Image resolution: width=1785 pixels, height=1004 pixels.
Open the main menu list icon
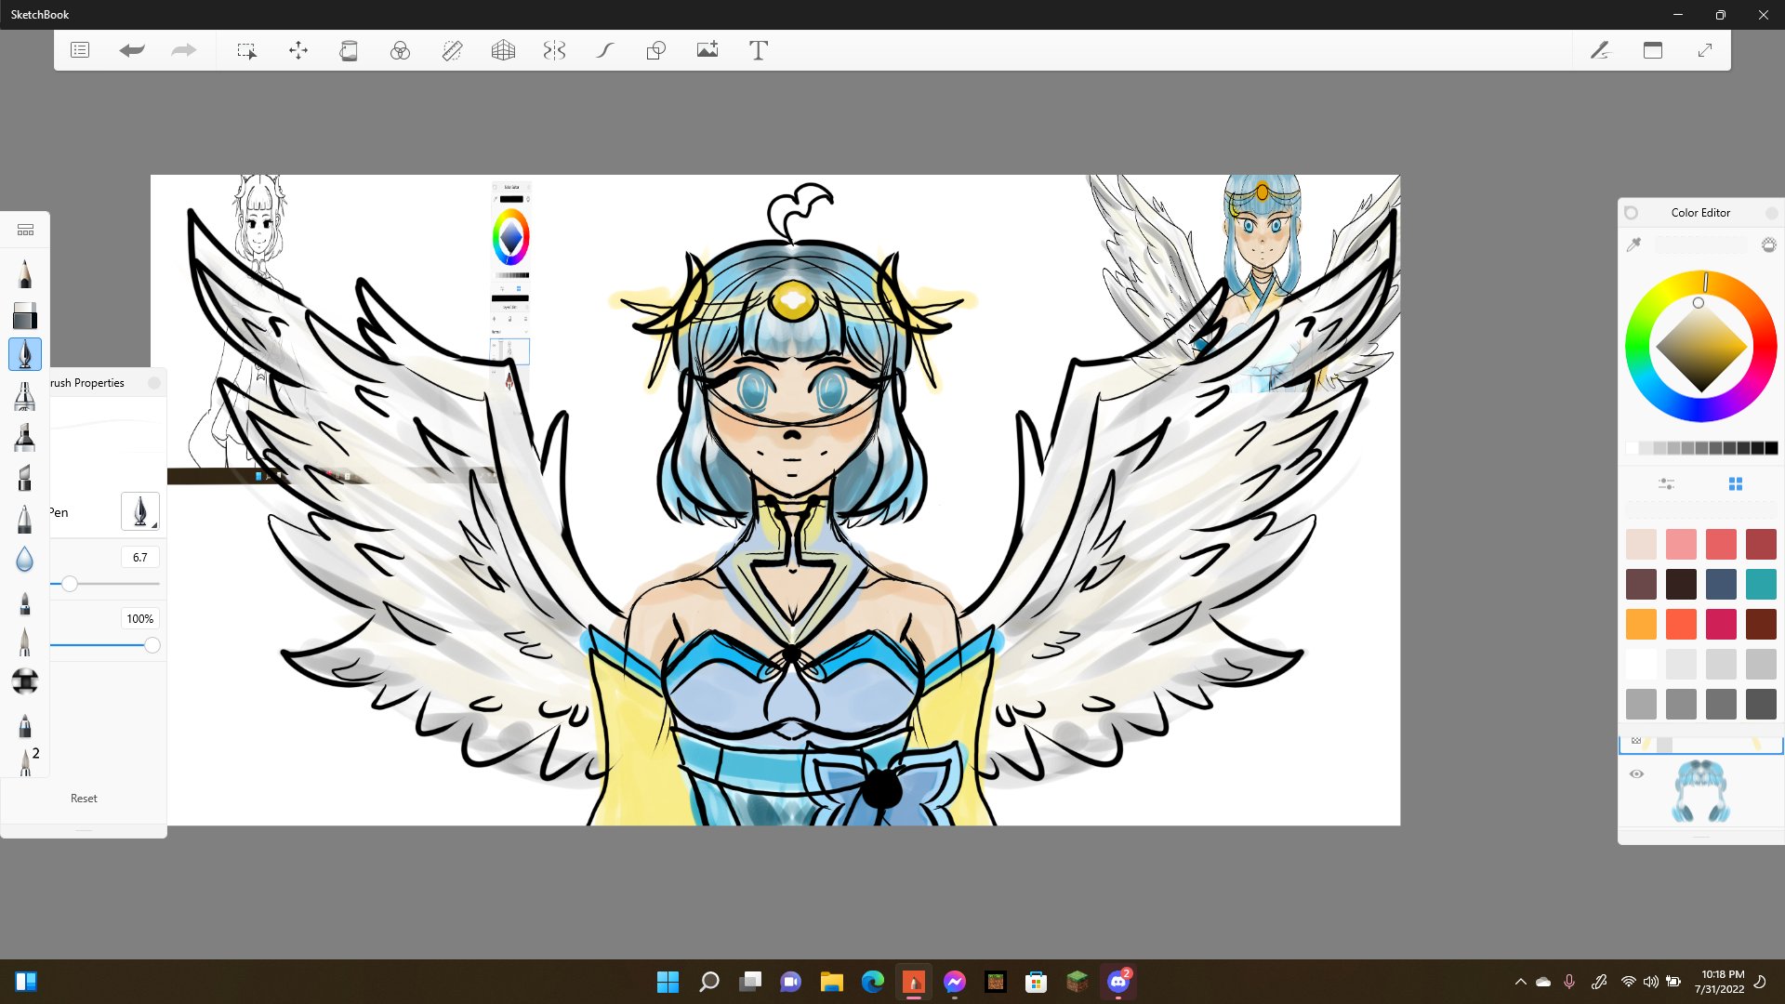coord(80,50)
